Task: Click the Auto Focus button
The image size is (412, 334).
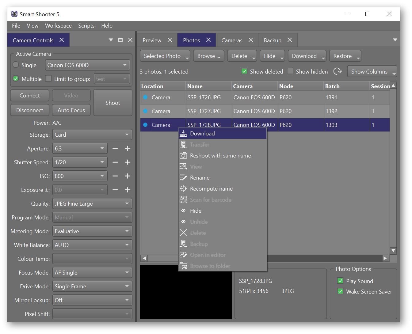Action: click(71, 110)
